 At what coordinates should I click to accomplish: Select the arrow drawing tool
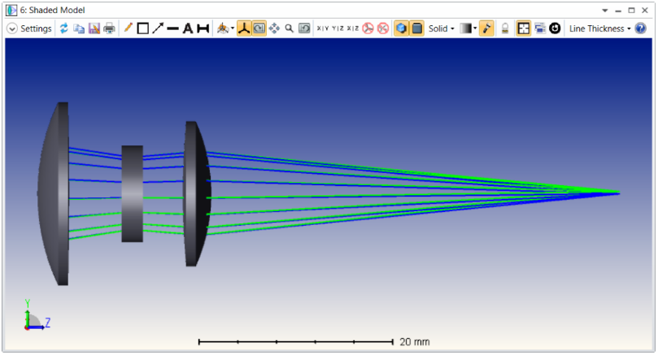[x=158, y=28]
